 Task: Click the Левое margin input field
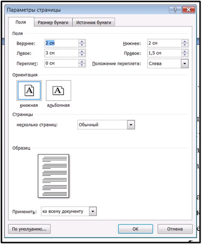pos(62,53)
